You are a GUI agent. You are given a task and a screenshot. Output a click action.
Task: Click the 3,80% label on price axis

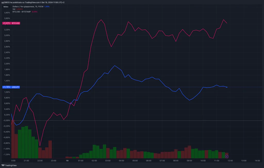(x=7, y=13)
